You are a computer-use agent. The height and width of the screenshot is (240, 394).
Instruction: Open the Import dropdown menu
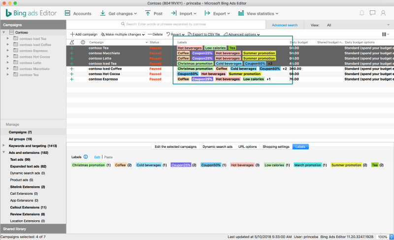pyautogui.click(x=195, y=14)
